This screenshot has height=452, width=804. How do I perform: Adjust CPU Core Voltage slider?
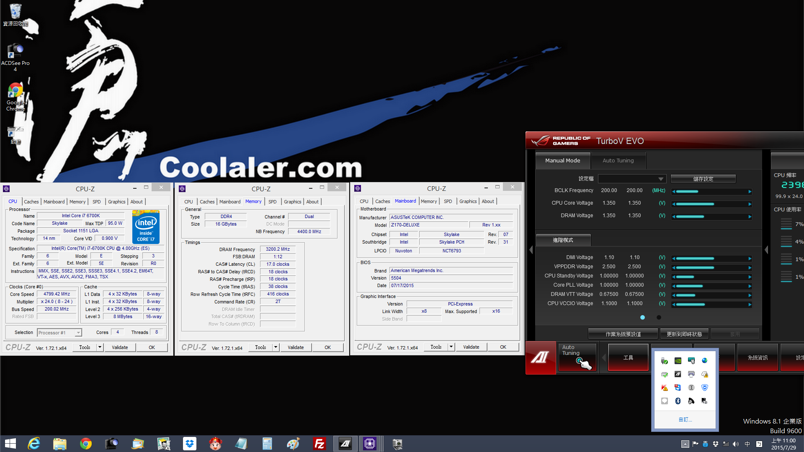pos(711,204)
